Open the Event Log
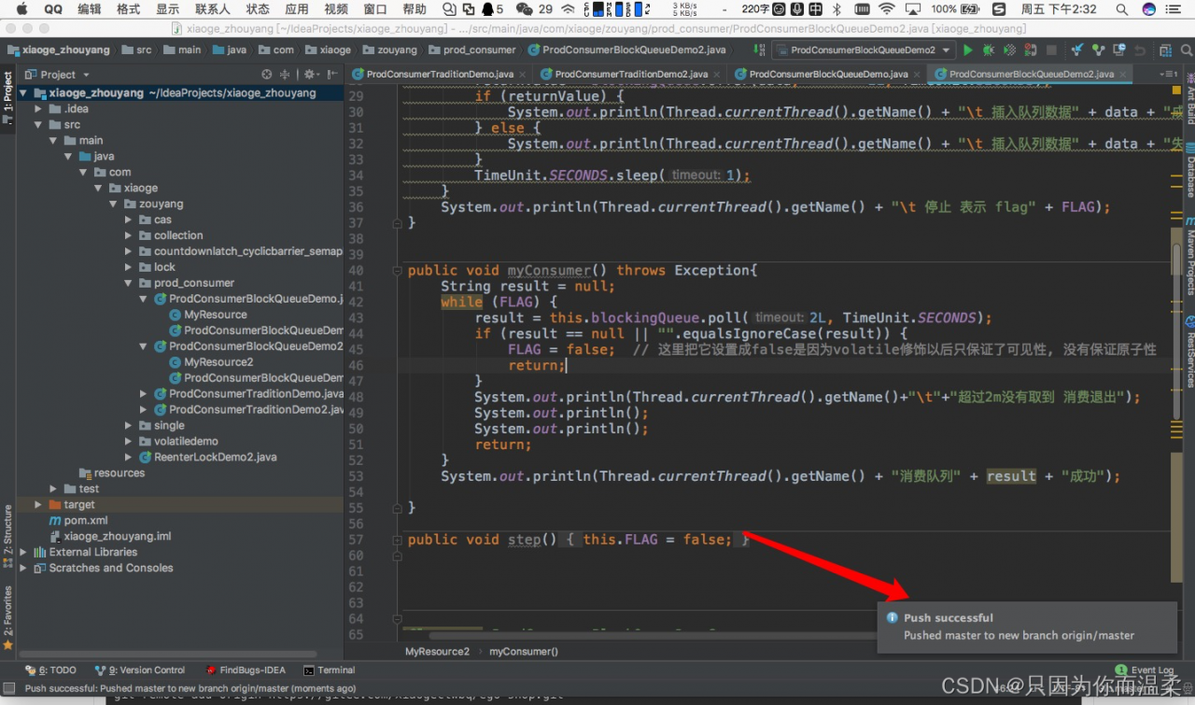 (x=1145, y=670)
